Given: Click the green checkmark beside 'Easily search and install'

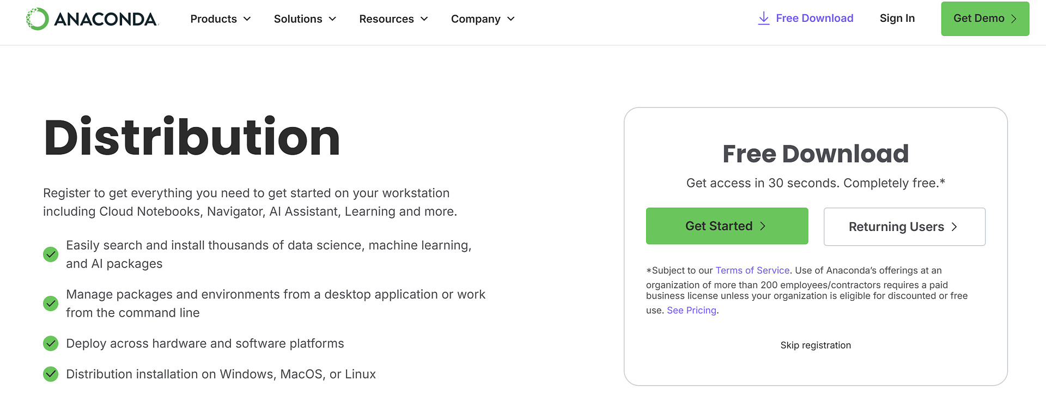Looking at the screenshot, I should 51,254.
